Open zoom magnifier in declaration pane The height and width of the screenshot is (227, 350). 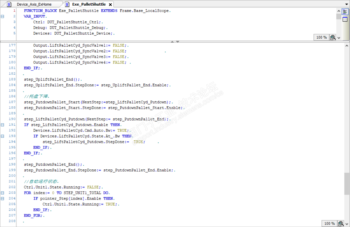333,37
